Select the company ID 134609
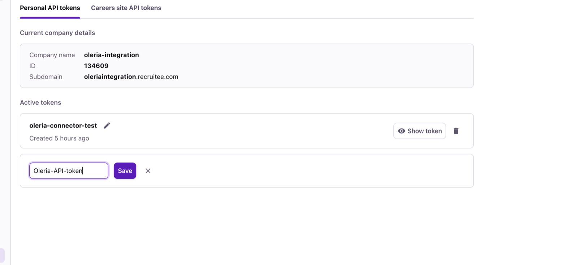 coord(96,66)
